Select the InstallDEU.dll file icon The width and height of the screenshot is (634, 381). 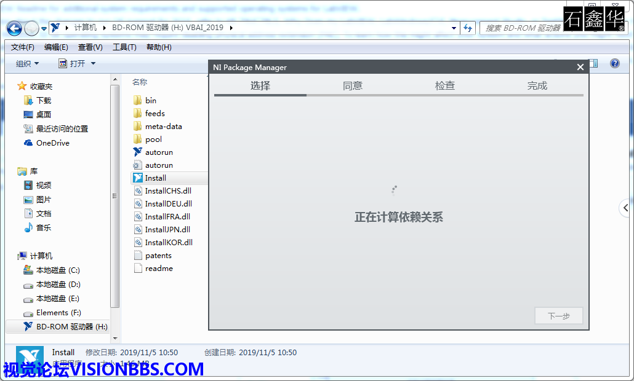tap(137, 203)
